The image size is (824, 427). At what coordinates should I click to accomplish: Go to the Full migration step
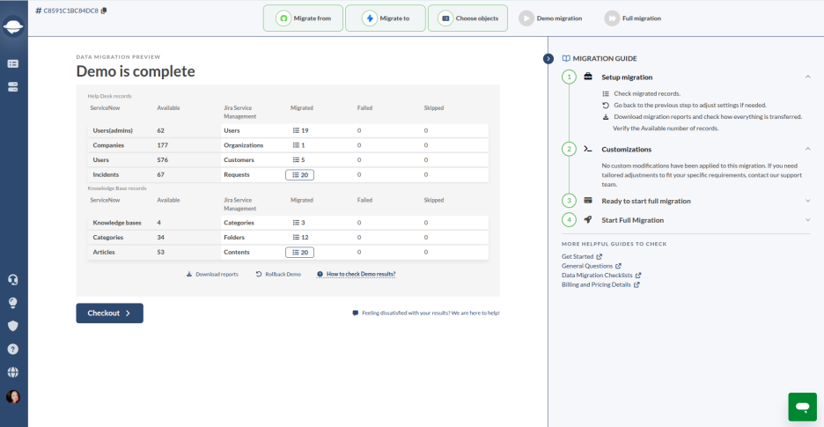tap(633, 18)
